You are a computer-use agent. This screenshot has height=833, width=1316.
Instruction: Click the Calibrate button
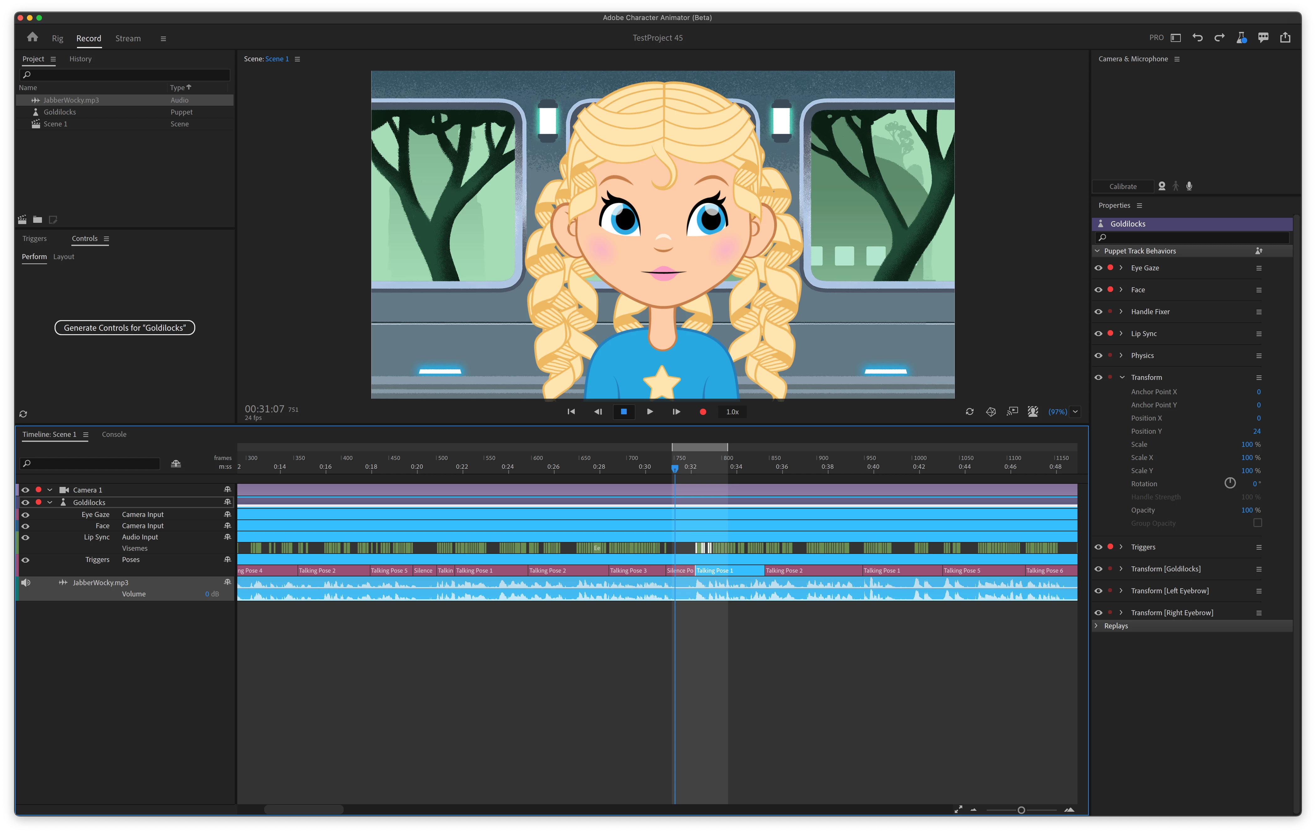(1123, 186)
